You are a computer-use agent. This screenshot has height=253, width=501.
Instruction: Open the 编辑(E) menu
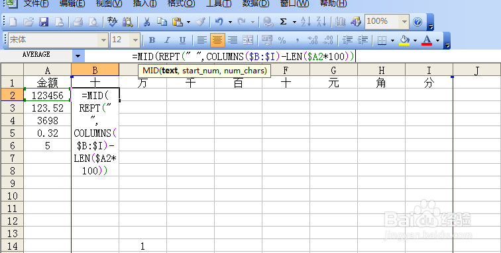pos(72,4)
